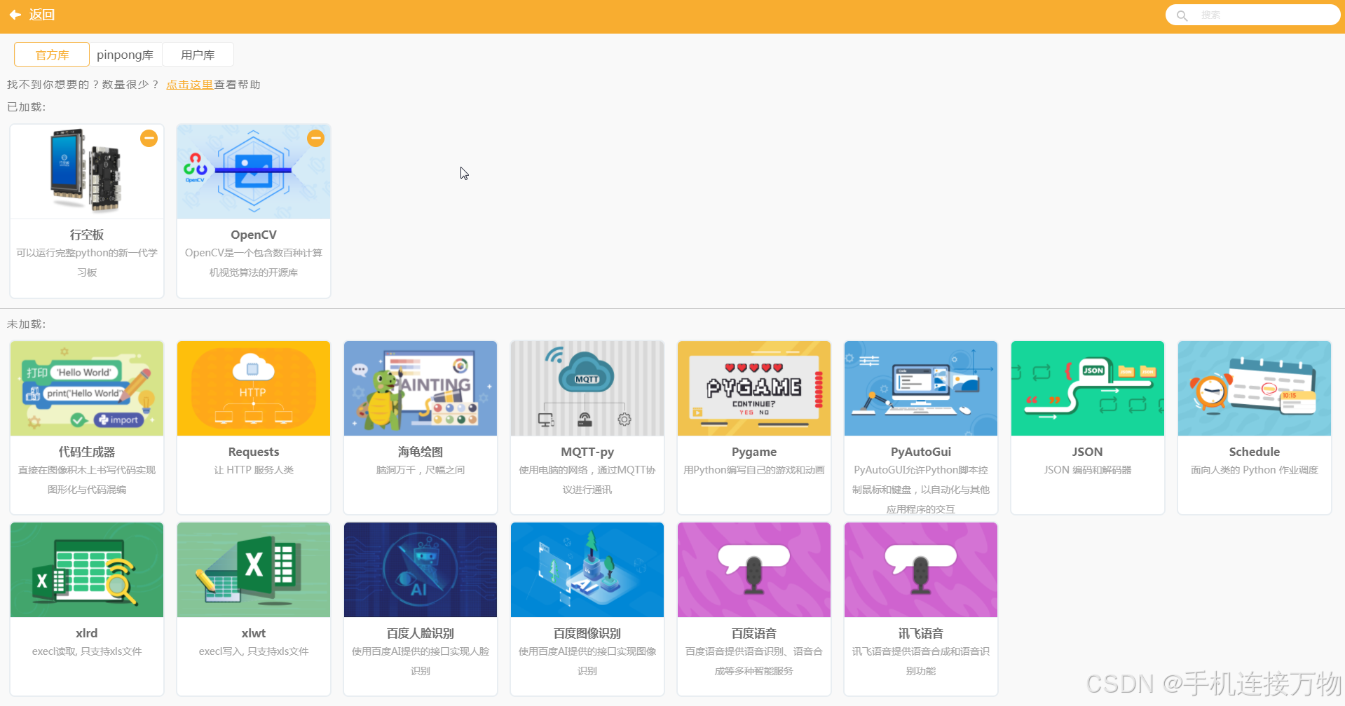Remove the 行空板 loaded library
Image resolution: width=1345 pixels, height=706 pixels.
(x=149, y=138)
